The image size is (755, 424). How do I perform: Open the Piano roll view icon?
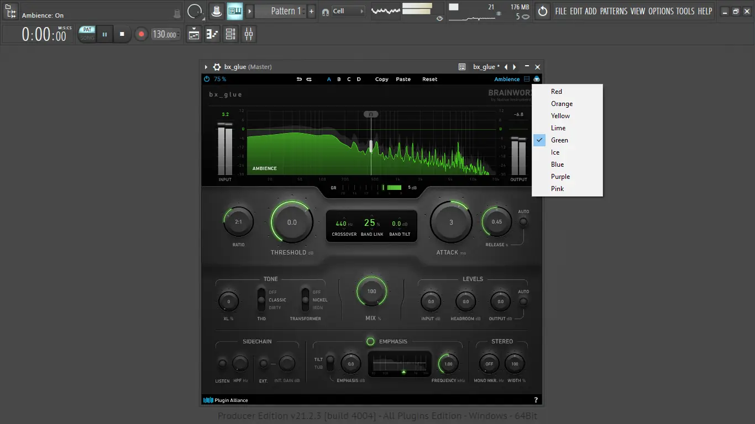212,34
